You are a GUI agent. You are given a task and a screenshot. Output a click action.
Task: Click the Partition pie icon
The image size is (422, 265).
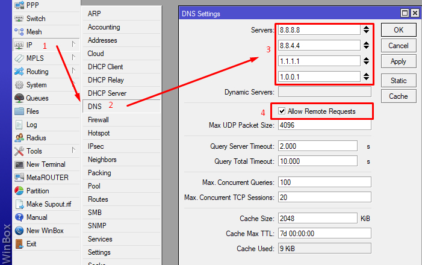click(x=19, y=191)
